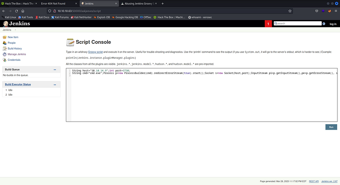340x185 pixels.
Task: Click the Page generated timestamp text
Action: (x=283, y=181)
